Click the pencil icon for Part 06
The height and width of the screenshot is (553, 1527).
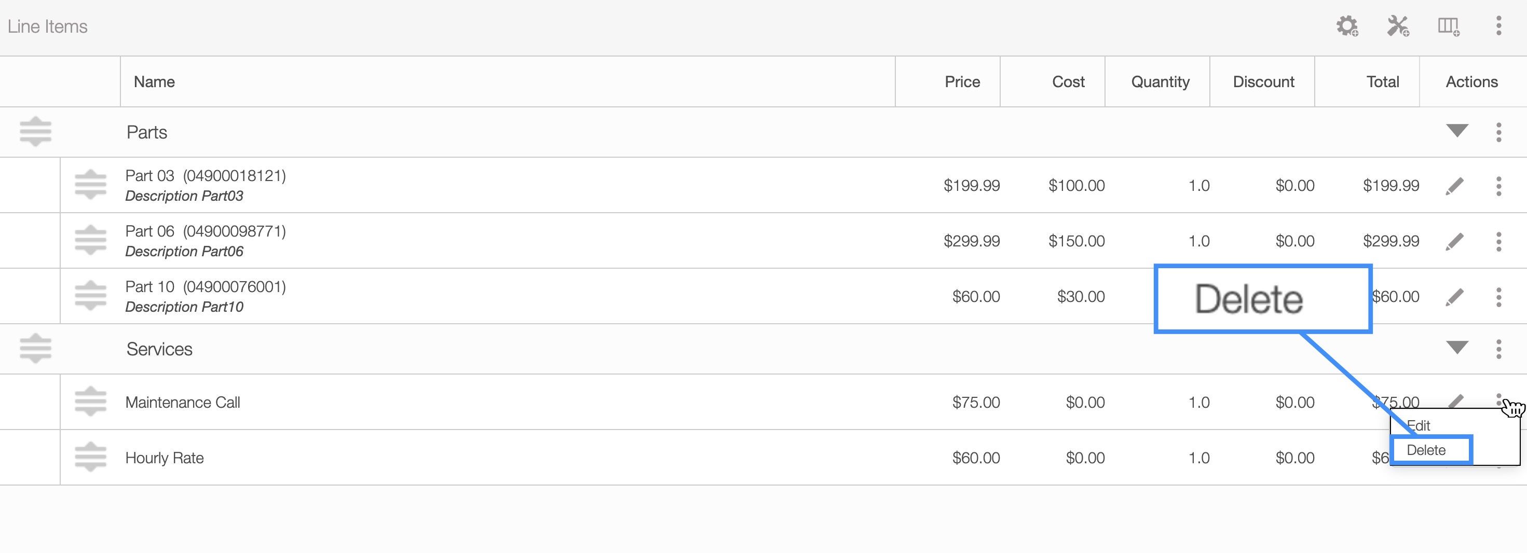[1455, 241]
